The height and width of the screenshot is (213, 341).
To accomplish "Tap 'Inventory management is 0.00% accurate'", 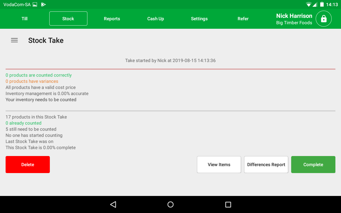I will click(x=47, y=93).
